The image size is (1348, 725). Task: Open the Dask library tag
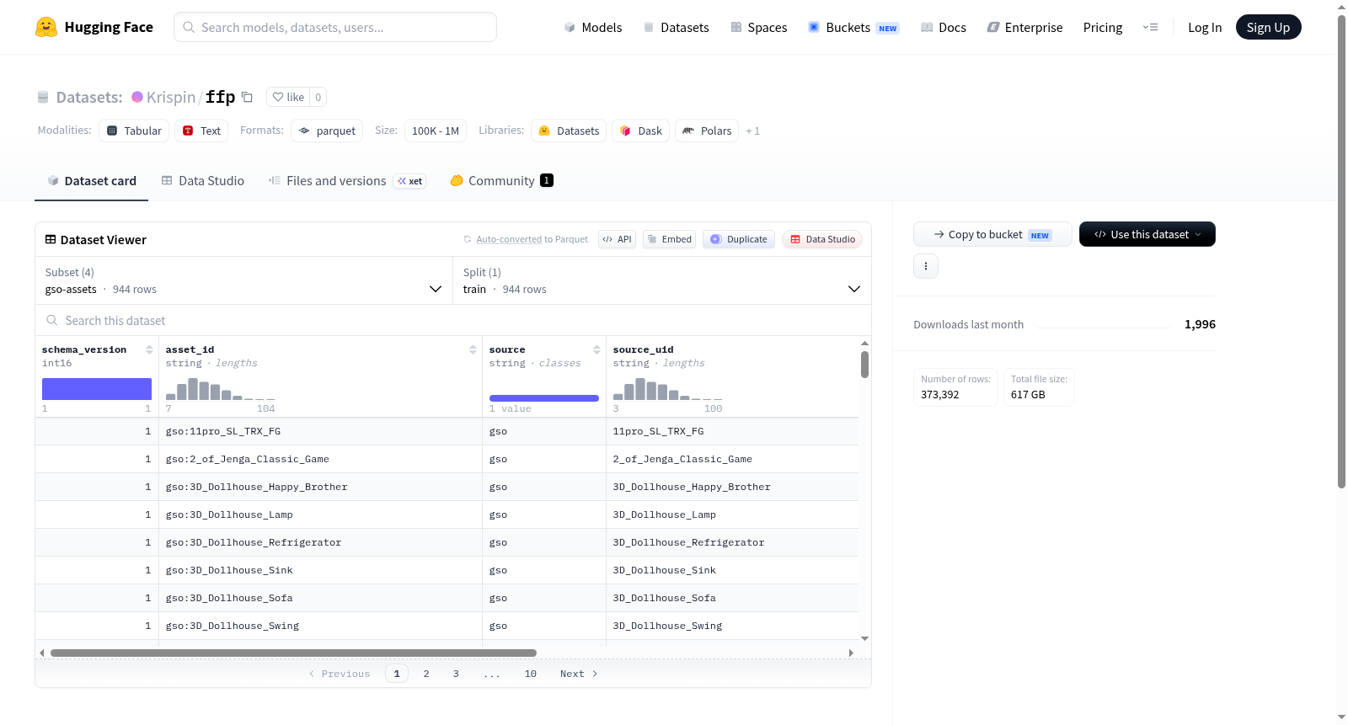pyautogui.click(x=640, y=131)
